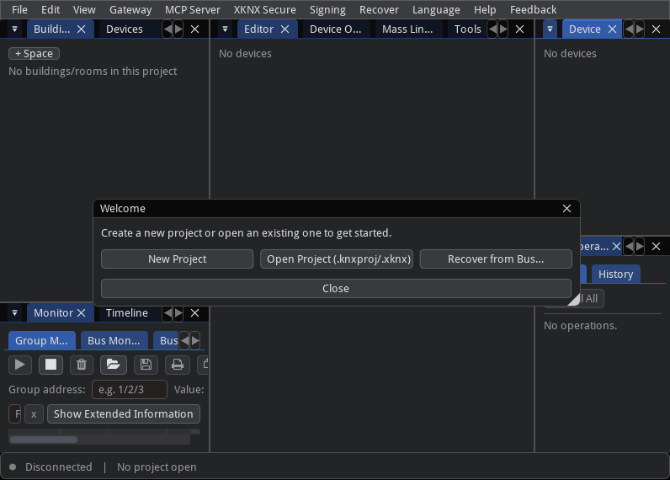The height and width of the screenshot is (480, 670).
Task: Clear the monitor filter using the x button
Action: pos(34,413)
